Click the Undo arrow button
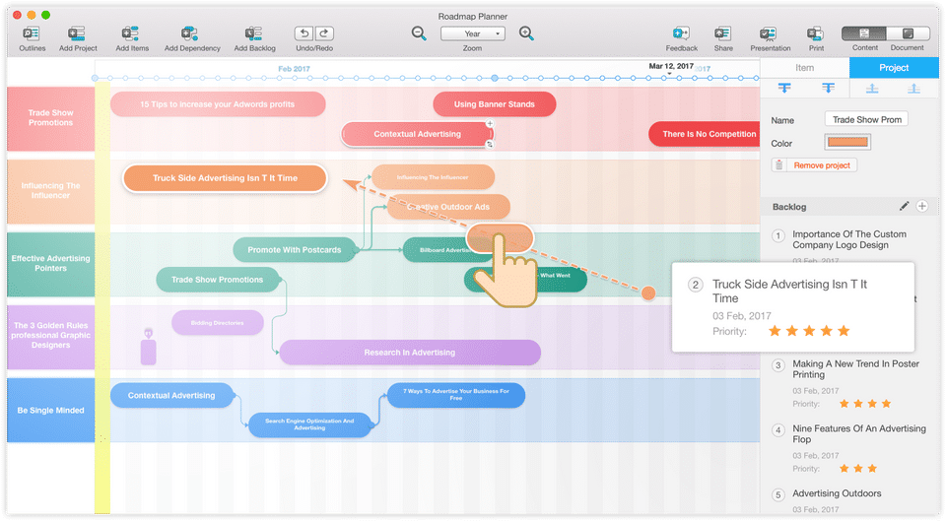The height and width of the screenshot is (521, 946). coord(304,33)
